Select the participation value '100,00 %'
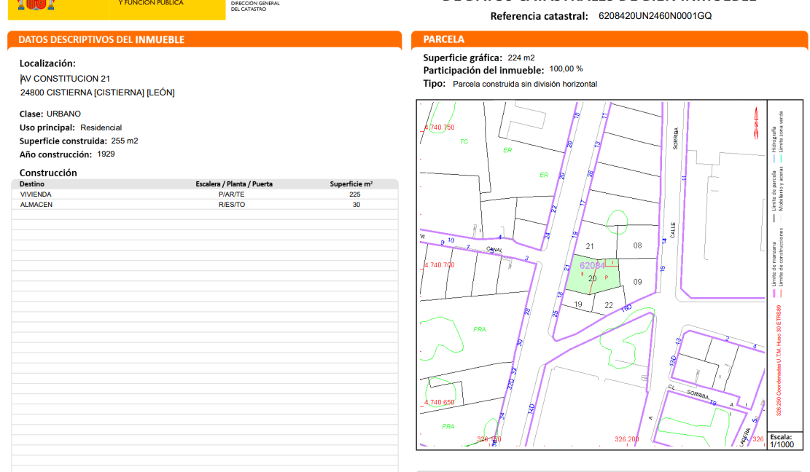The height and width of the screenshot is (472, 810). 566,68
